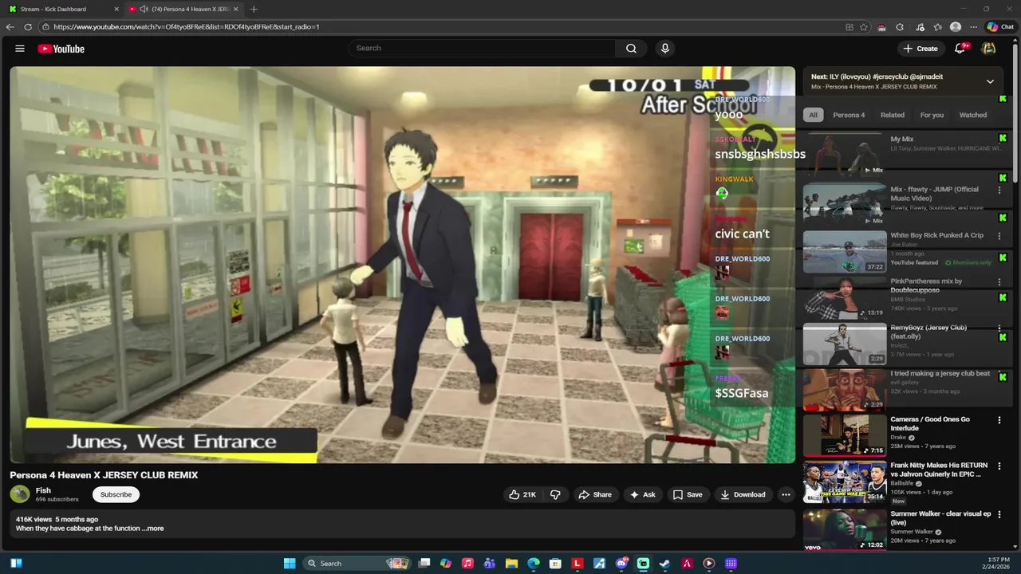Select the For you filter chip
1021x574 pixels.
pos(932,115)
